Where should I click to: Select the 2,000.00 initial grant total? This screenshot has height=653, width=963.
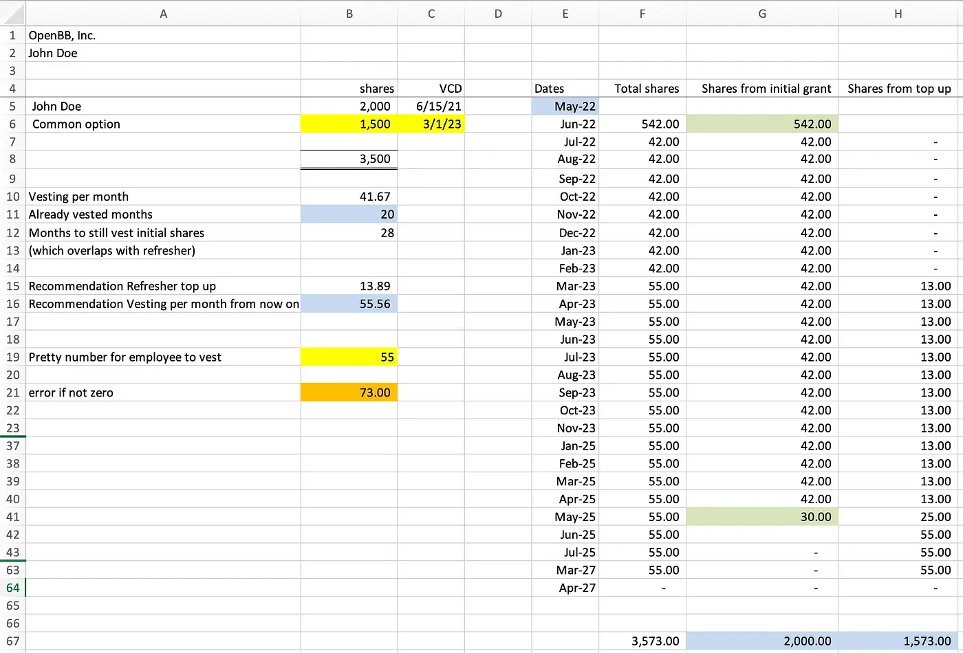[761, 641]
